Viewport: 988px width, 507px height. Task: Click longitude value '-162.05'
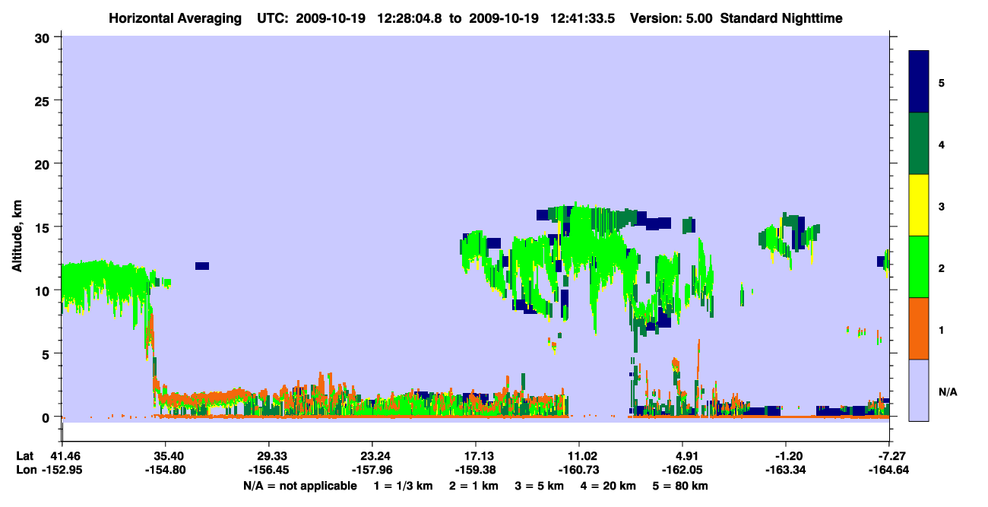tap(682, 471)
